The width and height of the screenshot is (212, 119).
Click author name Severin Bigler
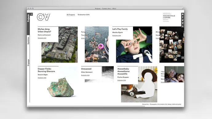(x=43, y=75)
